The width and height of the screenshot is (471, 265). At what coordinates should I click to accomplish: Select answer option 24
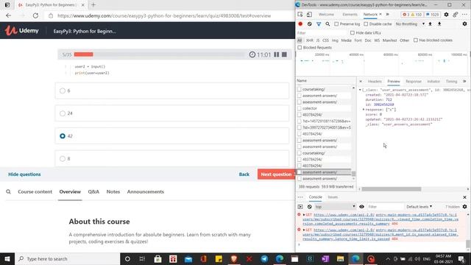[x=172, y=113]
